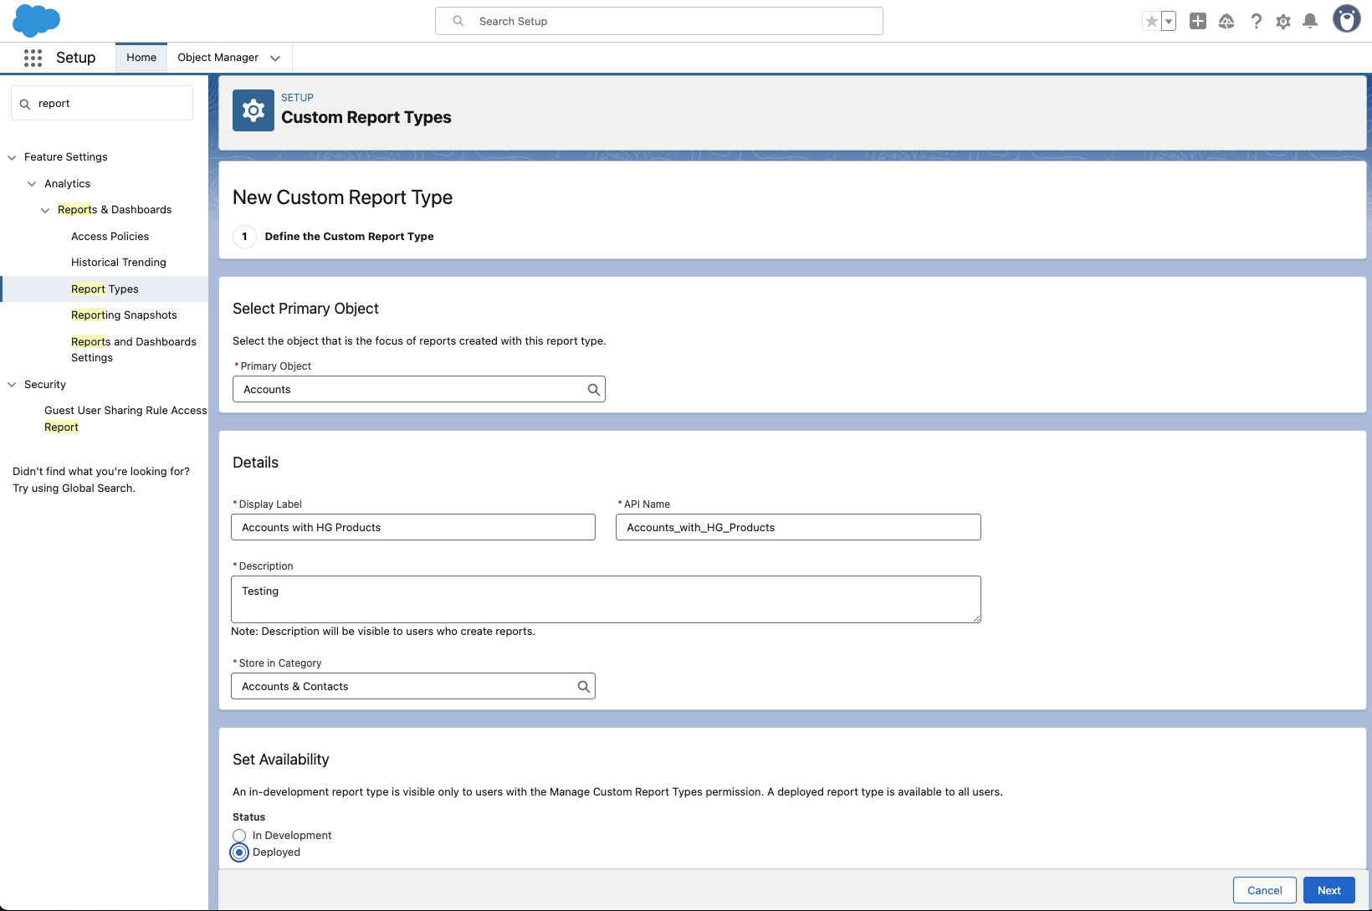Click the Description text area

tap(606, 599)
